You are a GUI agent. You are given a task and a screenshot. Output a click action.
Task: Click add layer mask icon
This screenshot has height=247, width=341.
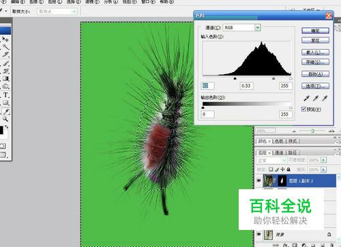pyautogui.click(x=295, y=245)
